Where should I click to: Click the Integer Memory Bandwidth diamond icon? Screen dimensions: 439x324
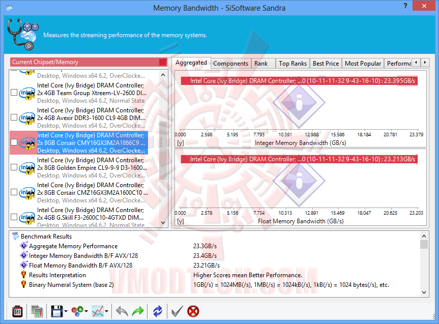tap(24, 255)
